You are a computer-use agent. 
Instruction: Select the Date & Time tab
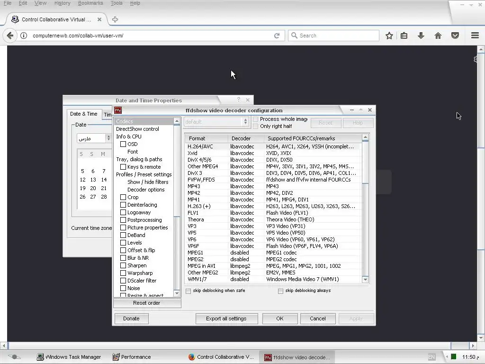coord(83,114)
